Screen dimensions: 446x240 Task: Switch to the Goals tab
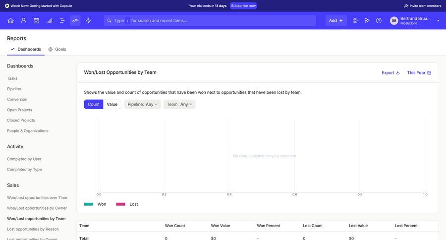pyautogui.click(x=57, y=49)
